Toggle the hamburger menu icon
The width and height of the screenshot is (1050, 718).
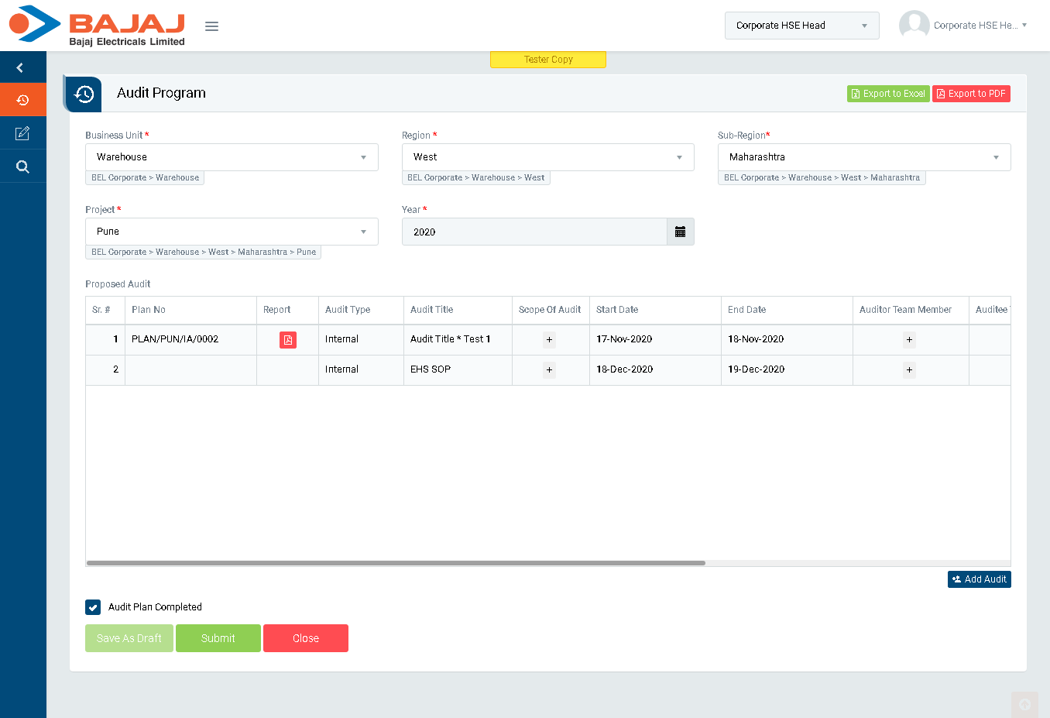click(211, 26)
